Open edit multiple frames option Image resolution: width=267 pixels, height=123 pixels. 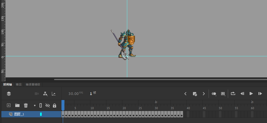click(x=223, y=94)
